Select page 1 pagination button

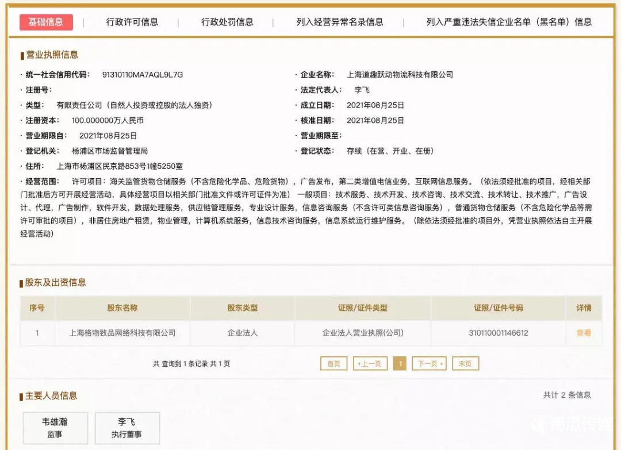[x=400, y=364]
